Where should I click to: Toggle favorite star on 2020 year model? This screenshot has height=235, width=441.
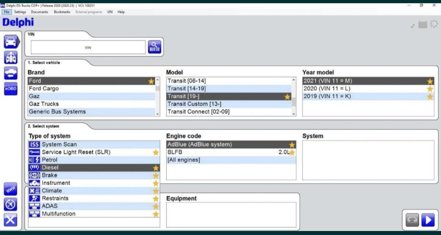click(x=430, y=89)
